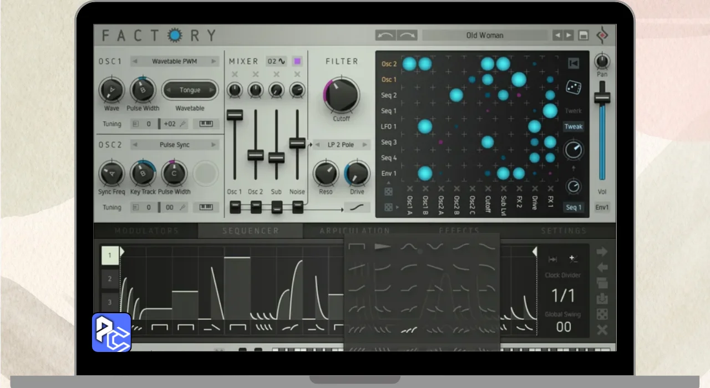This screenshot has height=388, width=710.
Task: Click the purple square in Mixer header
Action: click(297, 61)
